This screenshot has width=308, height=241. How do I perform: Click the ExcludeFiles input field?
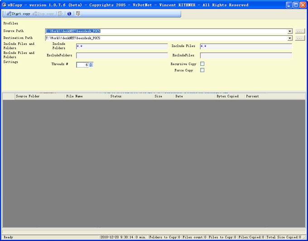[x=246, y=55]
